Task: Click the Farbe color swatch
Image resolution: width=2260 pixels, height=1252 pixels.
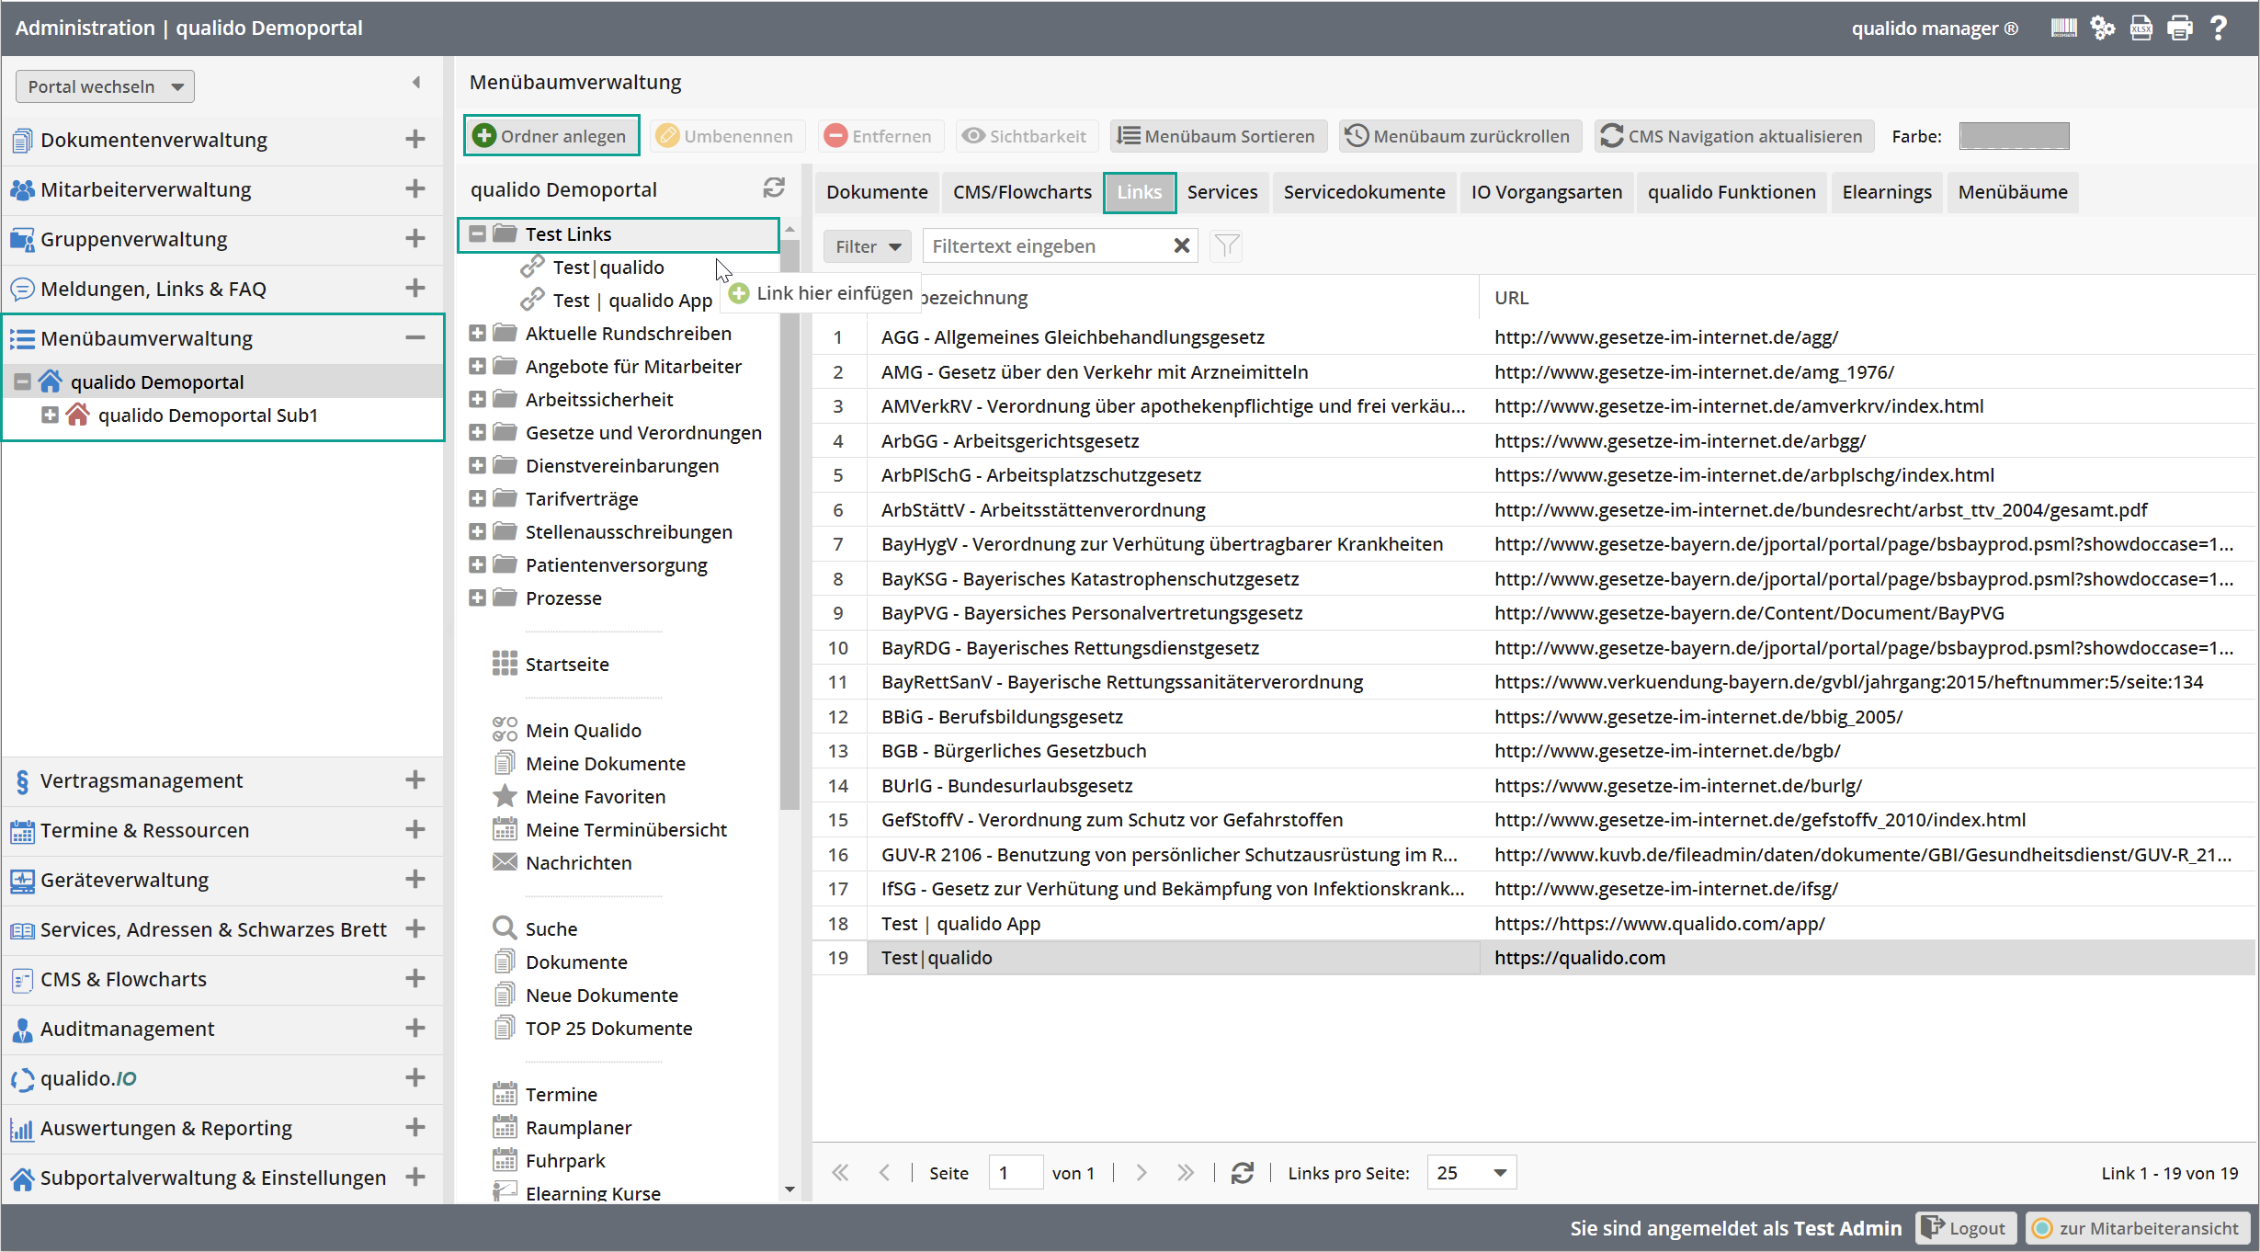Action: point(2014,136)
